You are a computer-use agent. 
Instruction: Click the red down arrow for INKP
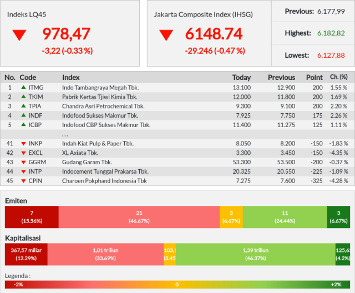coord(23,143)
